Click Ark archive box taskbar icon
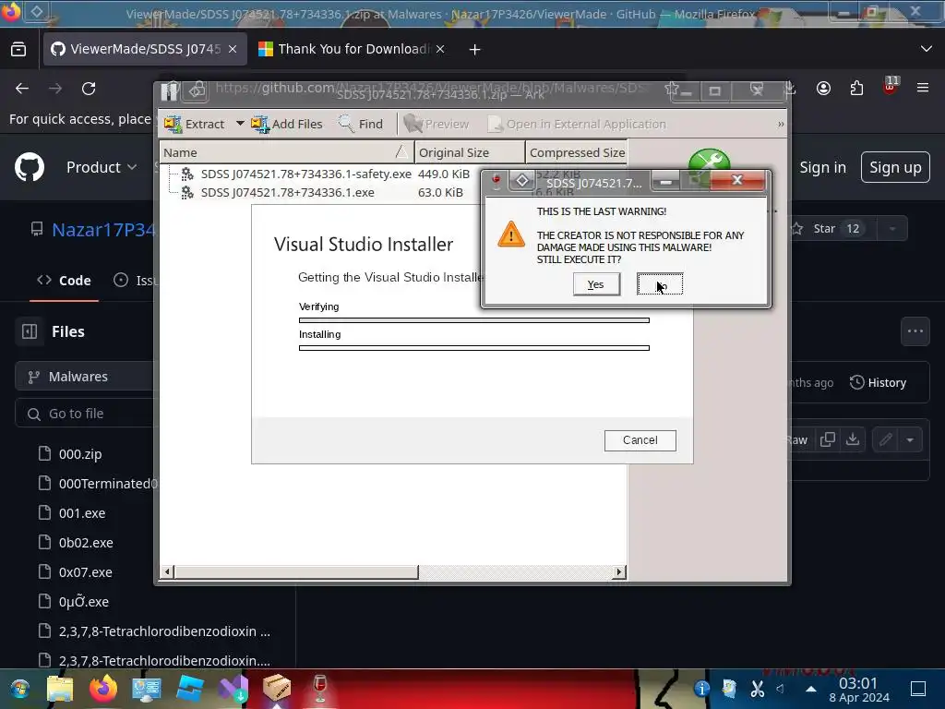Screen dimensions: 945x709 click(x=277, y=688)
